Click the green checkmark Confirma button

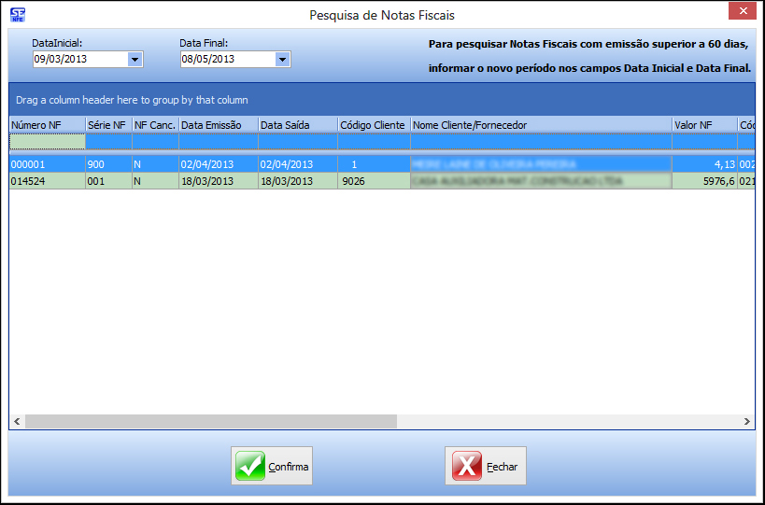(272, 466)
